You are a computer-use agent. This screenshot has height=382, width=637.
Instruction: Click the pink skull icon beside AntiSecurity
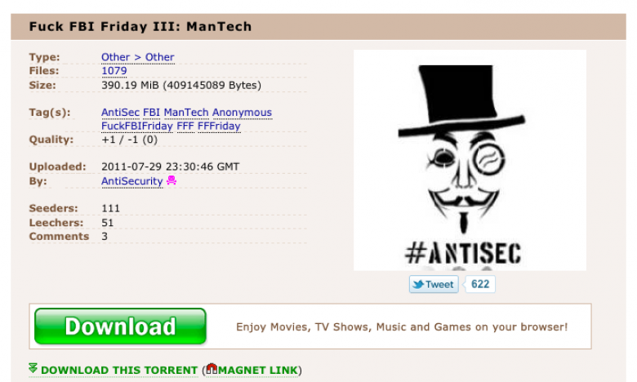tap(171, 180)
